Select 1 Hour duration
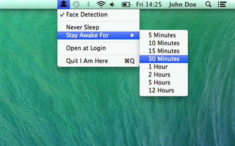The width and height of the screenshot is (235, 146). point(164,67)
